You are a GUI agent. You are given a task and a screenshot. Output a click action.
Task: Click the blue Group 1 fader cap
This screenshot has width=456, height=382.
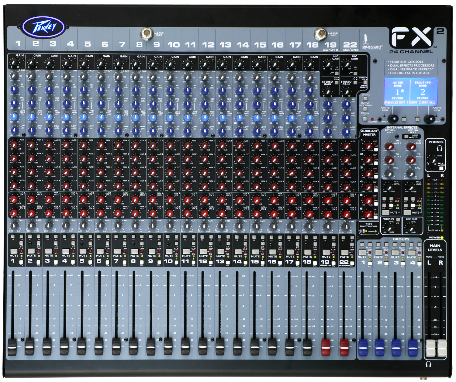[363, 348]
